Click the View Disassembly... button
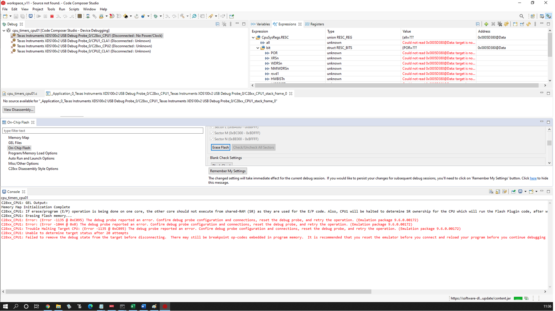This screenshot has width=555, height=311. pyautogui.click(x=19, y=110)
